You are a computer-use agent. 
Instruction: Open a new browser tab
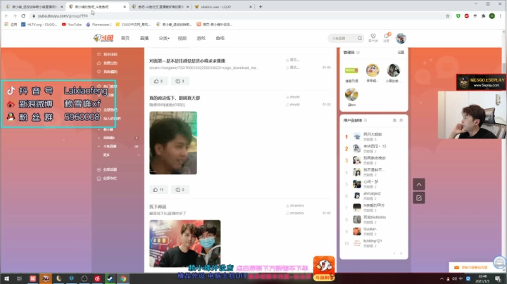261,6
